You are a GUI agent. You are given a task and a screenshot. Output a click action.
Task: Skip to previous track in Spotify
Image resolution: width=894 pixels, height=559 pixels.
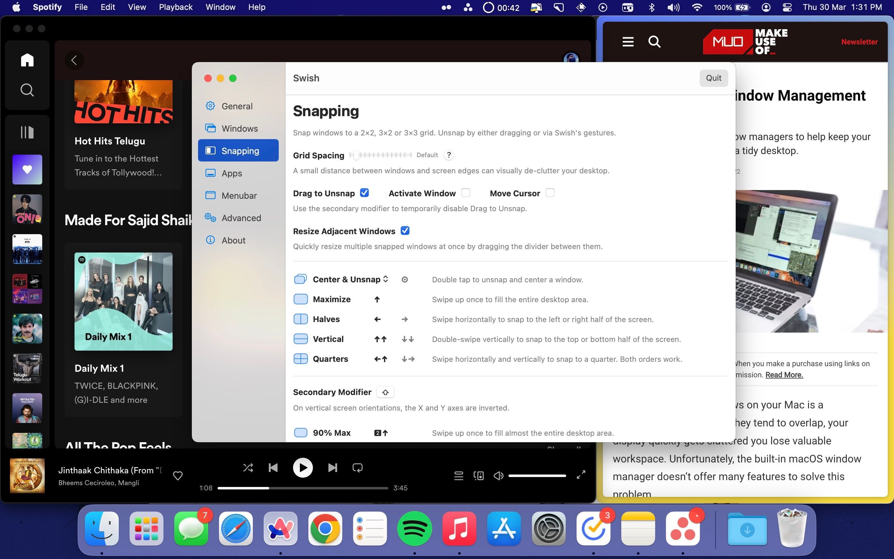273,468
